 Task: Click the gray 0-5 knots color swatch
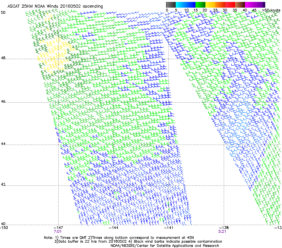point(171,5)
